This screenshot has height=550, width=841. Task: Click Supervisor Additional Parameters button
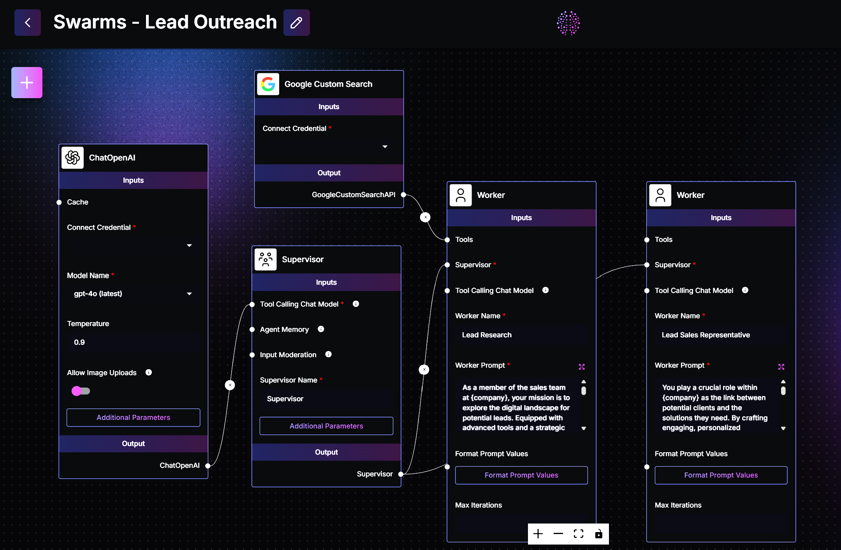point(326,426)
